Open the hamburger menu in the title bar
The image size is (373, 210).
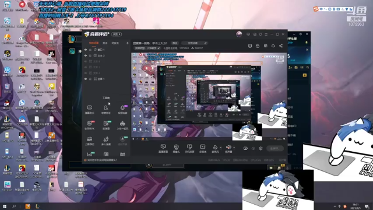(x=266, y=34)
